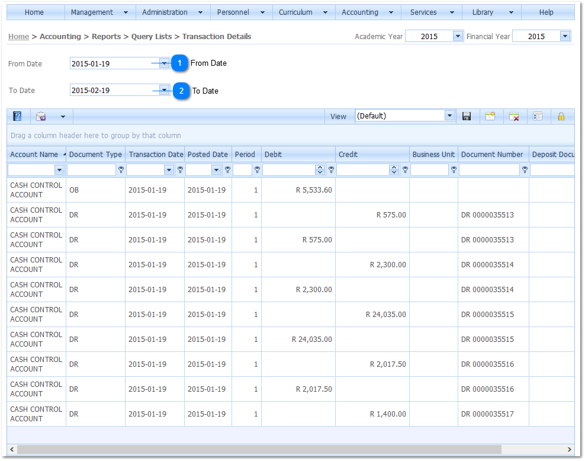The height and width of the screenshot is (461, 585).
Task: Open the column chooser icon
Action: point(538,117)
